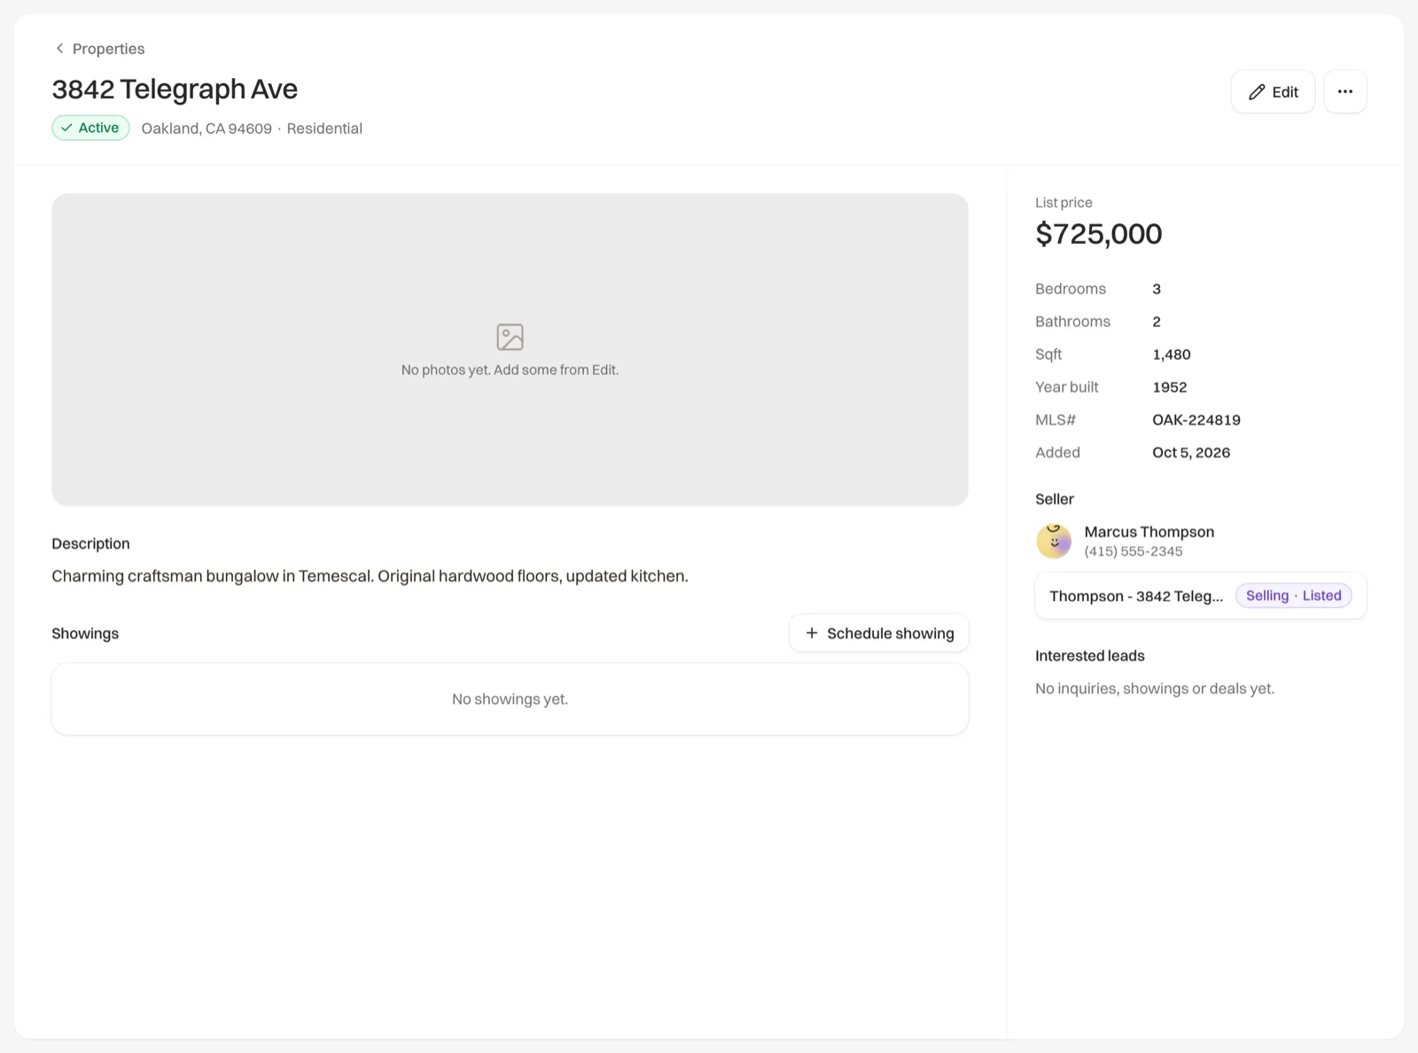Click the No photos yet message
Image resolution: width=1418 pixels, height=1053 pixels.
pos(510,370)
